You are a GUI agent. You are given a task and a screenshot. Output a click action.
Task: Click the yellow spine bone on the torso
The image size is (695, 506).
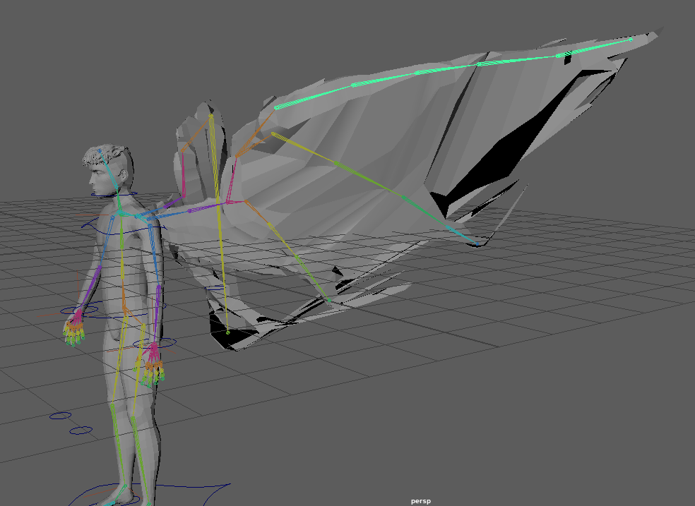122,261
